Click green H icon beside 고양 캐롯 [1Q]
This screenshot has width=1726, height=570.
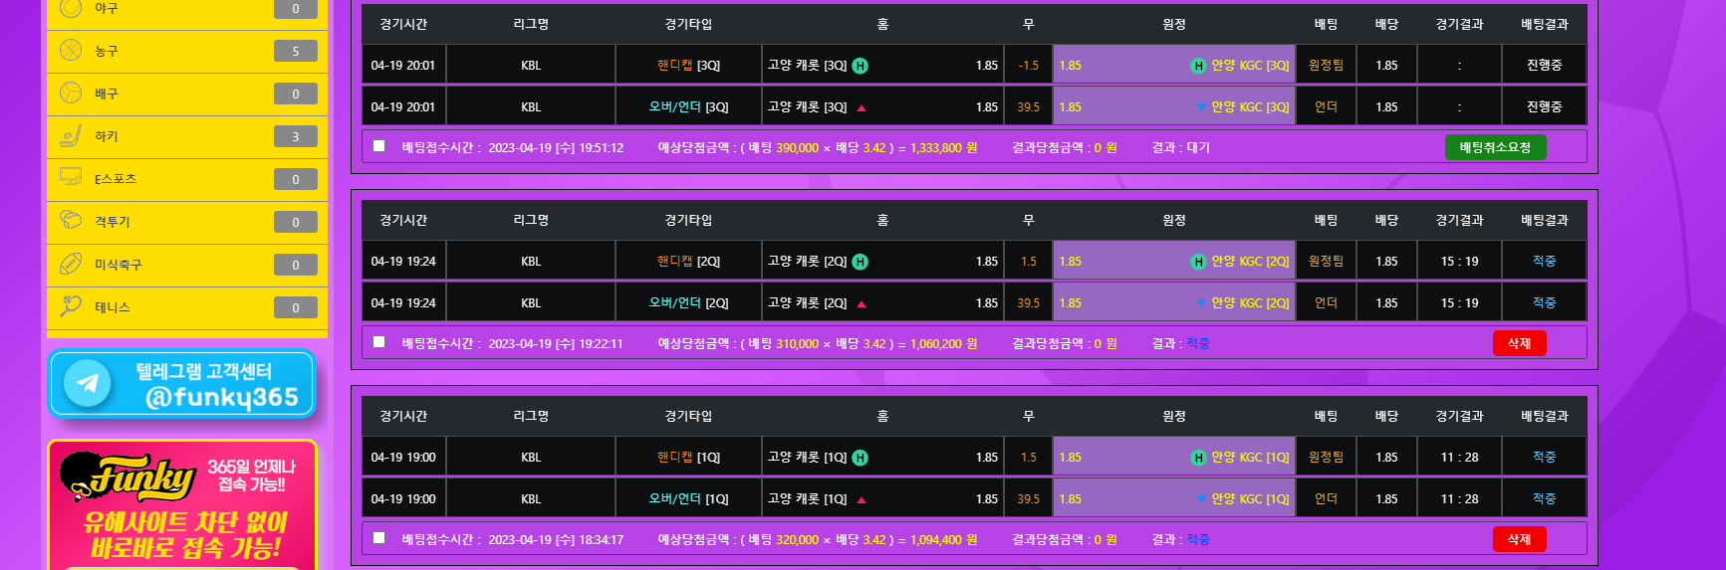click(861, 458)
